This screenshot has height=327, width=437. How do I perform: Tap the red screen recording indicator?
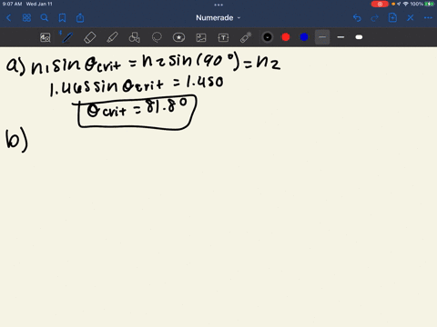pos(380,4)
